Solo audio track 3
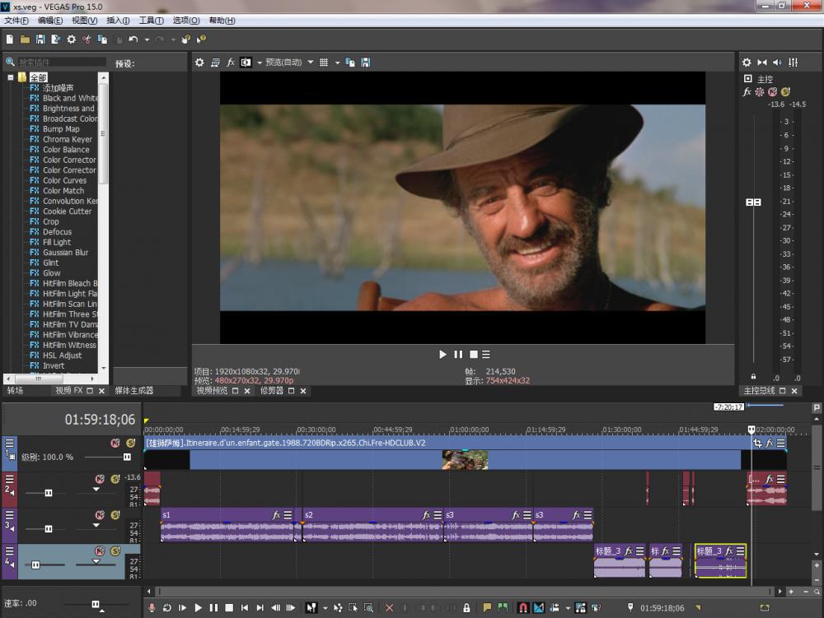 click(115, 514)
